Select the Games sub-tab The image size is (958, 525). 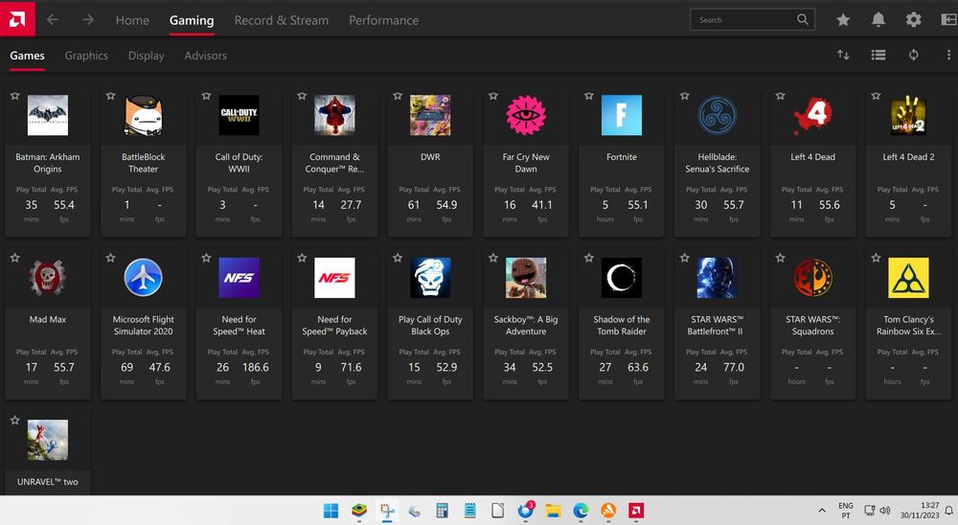27,55
